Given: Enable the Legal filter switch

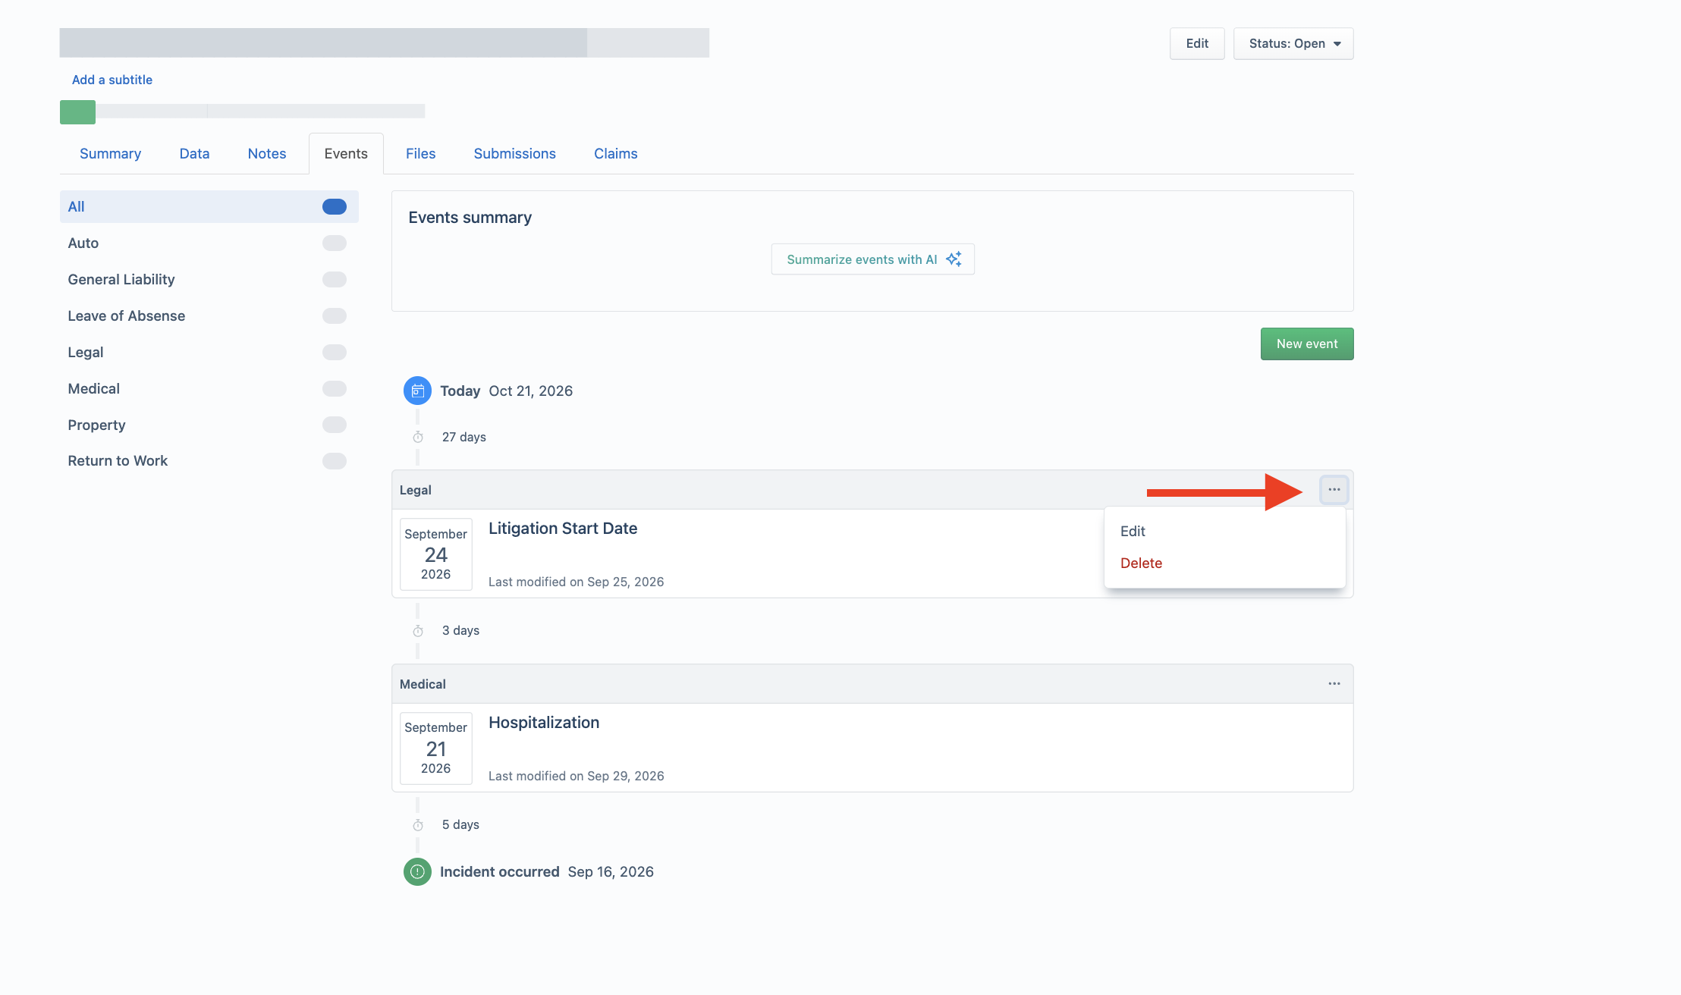Looking at the screenshot, I should [x=335, y=353].
